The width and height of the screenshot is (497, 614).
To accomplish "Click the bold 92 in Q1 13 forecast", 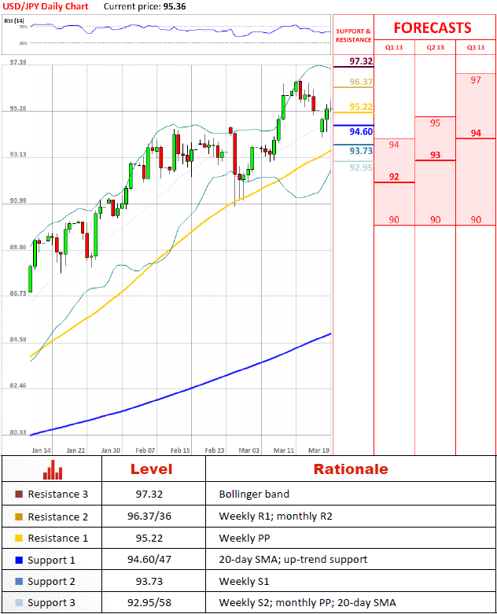I will coord(394,177).
